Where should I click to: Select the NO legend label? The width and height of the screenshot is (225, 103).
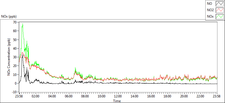(210, 4)
